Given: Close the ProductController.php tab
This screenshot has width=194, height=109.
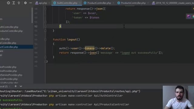Looking at the screenshot, I should (113, 3).
